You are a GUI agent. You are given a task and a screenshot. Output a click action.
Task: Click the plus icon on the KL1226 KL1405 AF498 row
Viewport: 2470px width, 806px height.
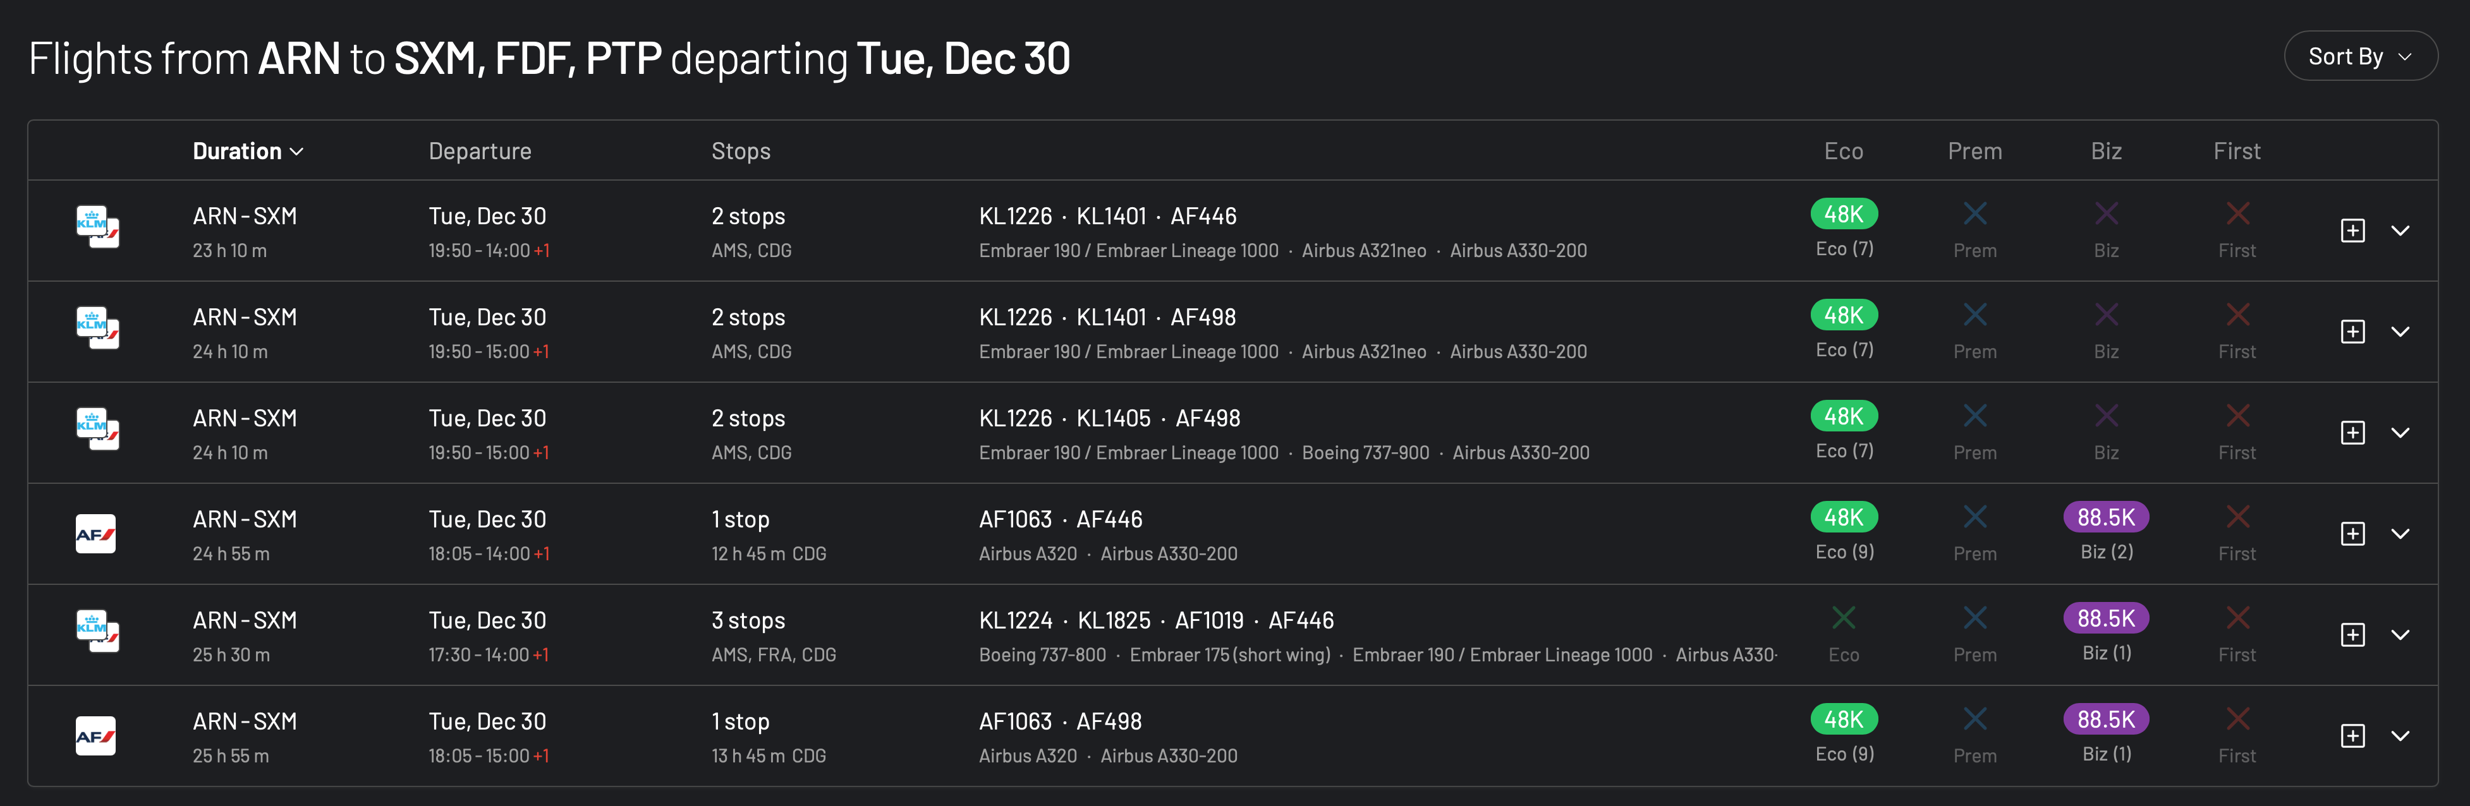pyautogui.click(x=2352, y=433)
